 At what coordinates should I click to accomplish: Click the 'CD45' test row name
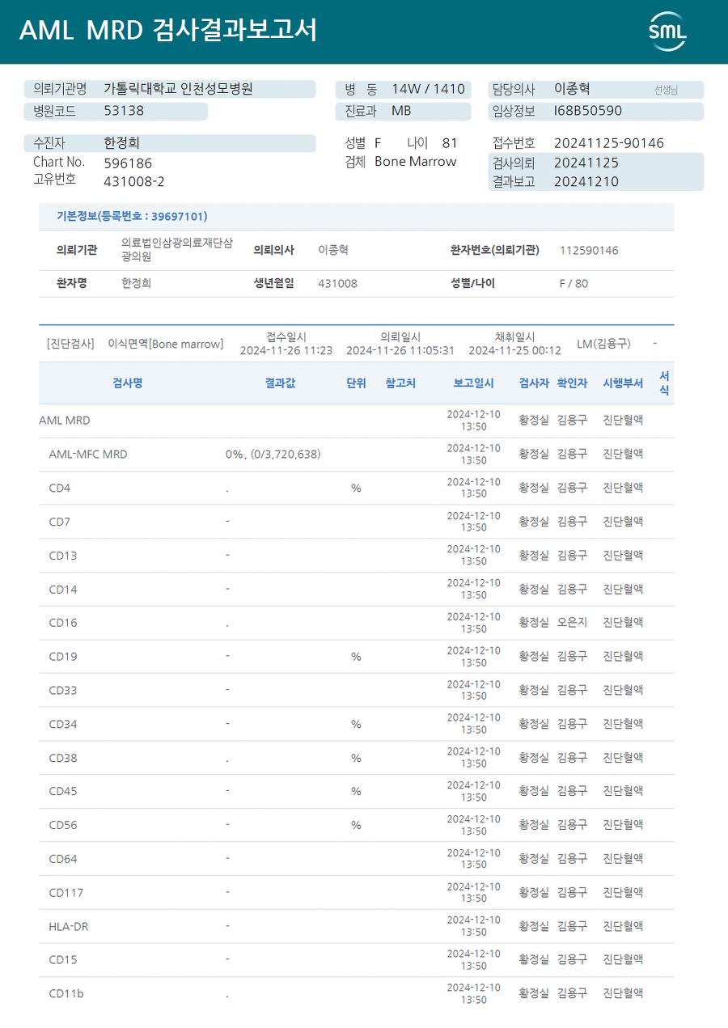[63, 791]
